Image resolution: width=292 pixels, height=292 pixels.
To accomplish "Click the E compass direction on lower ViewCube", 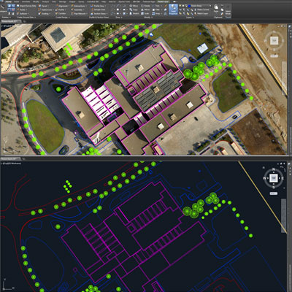I will [x=283, y=178].
